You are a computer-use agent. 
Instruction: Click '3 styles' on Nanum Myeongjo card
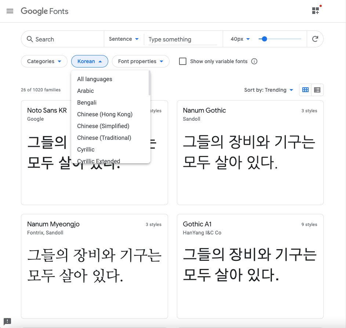click(154, 224)
